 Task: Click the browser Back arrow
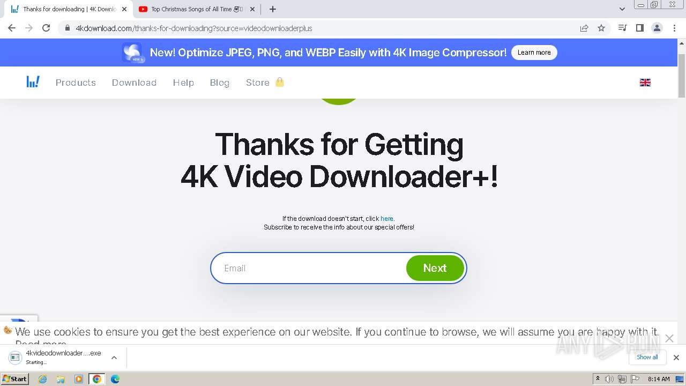(x=12, y=28)
